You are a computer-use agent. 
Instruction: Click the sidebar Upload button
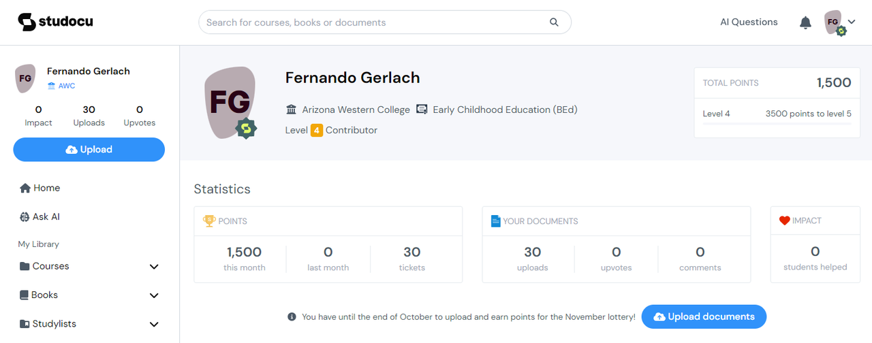click(89, 150)
